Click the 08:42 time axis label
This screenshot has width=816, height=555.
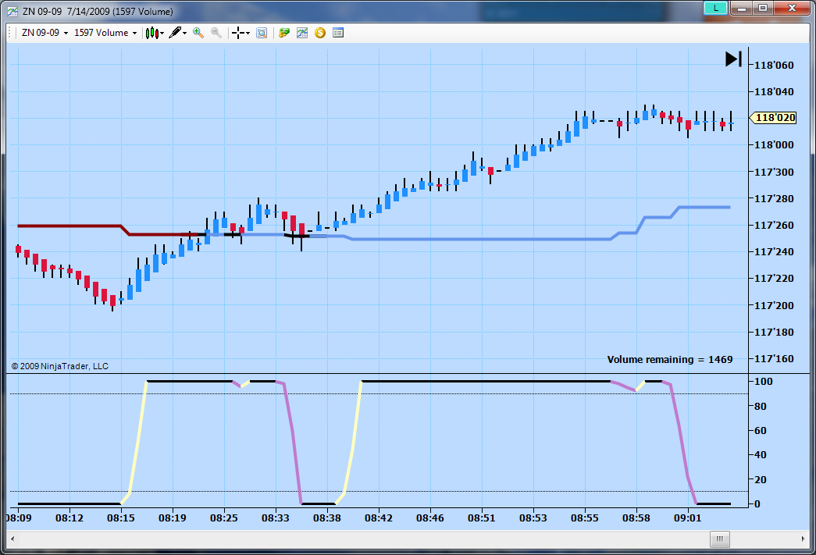[379, 518]
